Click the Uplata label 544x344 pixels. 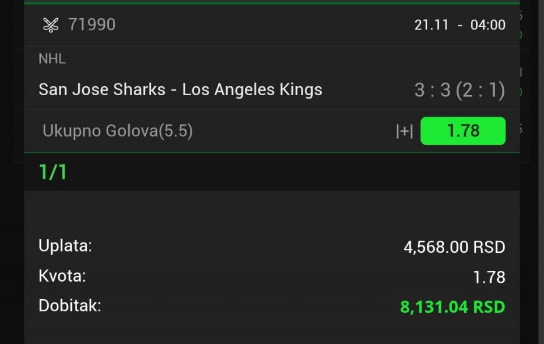pyautogui.click(x=65, y=246)
